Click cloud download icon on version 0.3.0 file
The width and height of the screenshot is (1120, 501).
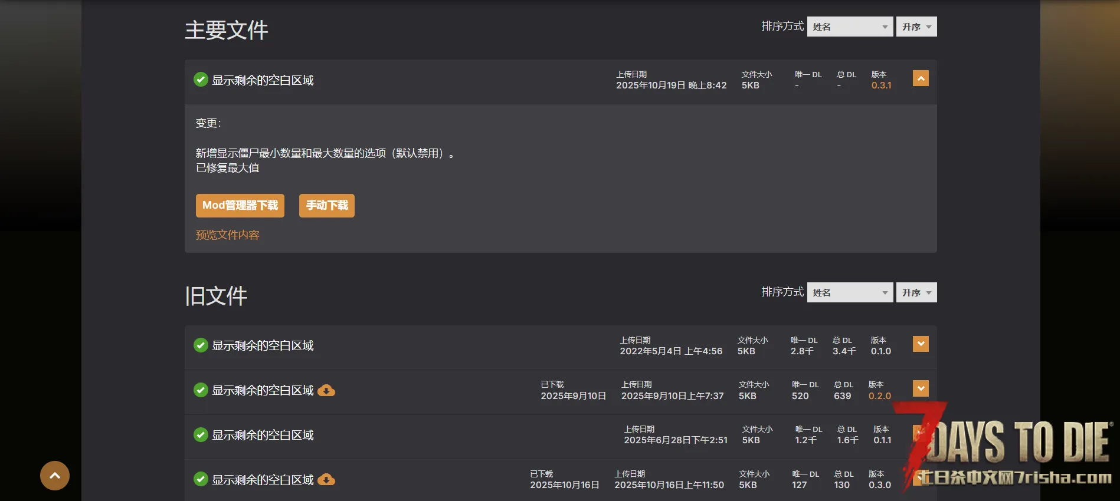coord(326,480)
